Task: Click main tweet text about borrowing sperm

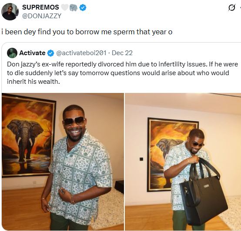Action: click(87, 32)
